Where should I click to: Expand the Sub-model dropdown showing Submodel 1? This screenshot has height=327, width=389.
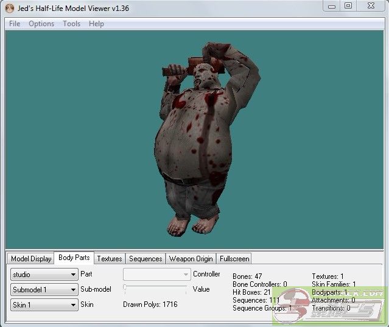[x=44, y=290]
